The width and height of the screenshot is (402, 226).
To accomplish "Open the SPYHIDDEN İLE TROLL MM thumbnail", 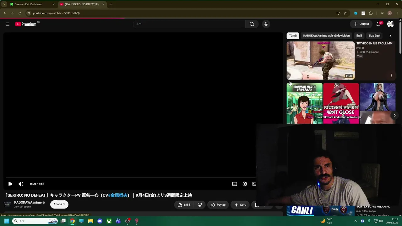I will click(320, 61).
